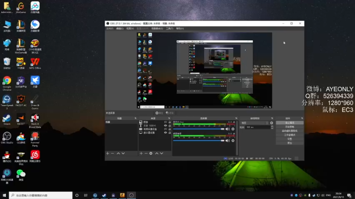Open source properties gear in sources toolbar
The height and width of the screenshot is (199, 355).
point(151,153)
